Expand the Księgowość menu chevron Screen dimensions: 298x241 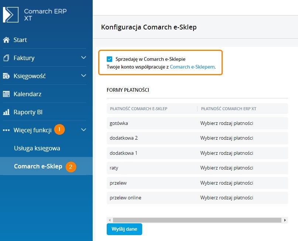click(83, 76)
